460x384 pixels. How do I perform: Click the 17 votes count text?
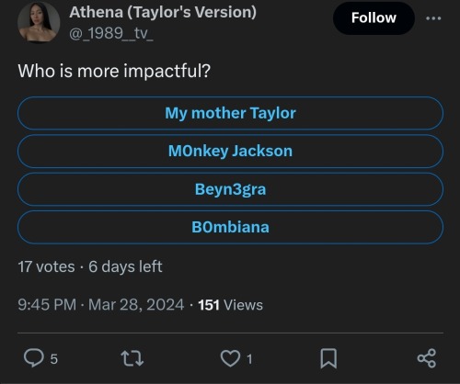pyautogui.click(x=46, y=266)
